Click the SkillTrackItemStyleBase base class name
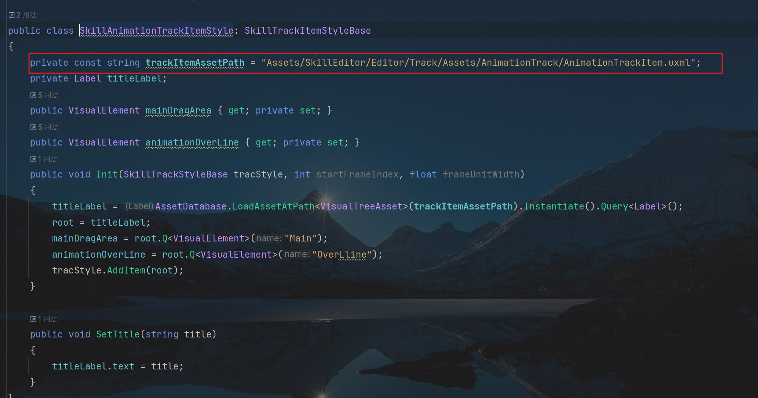This screenshot has height=398, width=758. pyautogui.click(x=308, y=31)
